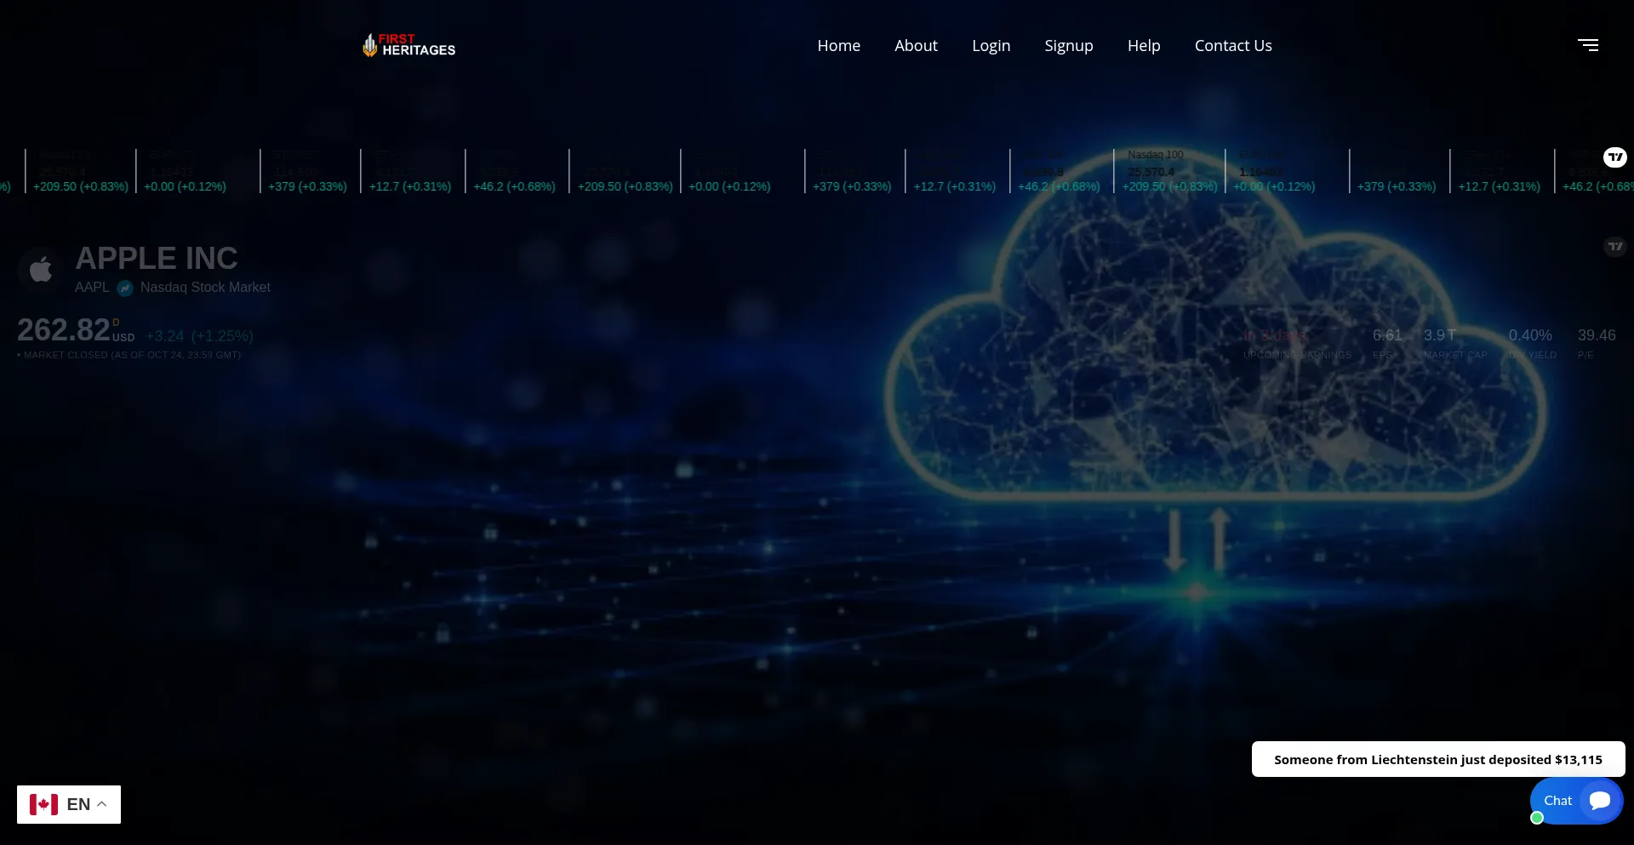1634x845 pixels.
Task: Open the hamburger menu icon
Action: (x=1588, y=45)
